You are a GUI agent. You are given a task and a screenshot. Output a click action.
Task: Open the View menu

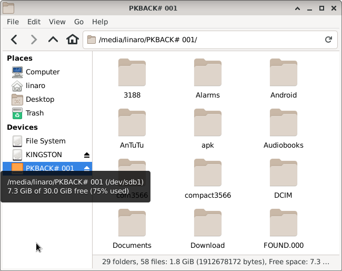pos(57,22)
